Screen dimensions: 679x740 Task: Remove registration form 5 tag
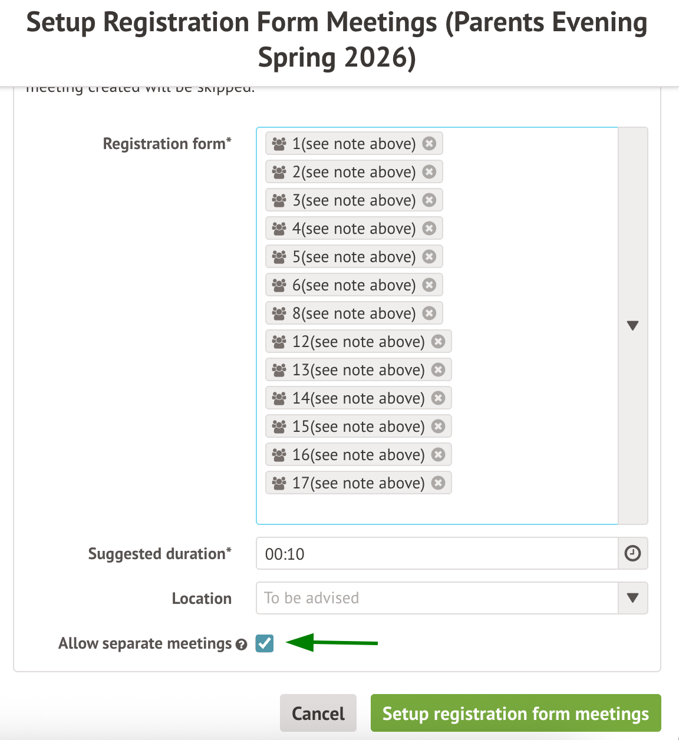(430, 256)
